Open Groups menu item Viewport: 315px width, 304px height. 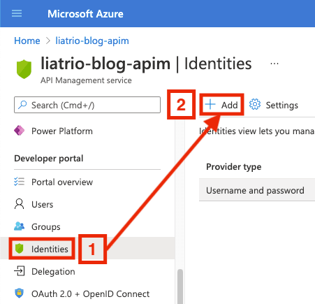click(x=46, y=227)
